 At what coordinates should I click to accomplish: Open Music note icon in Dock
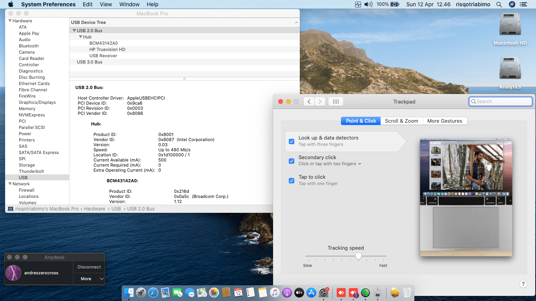[275, 292]
